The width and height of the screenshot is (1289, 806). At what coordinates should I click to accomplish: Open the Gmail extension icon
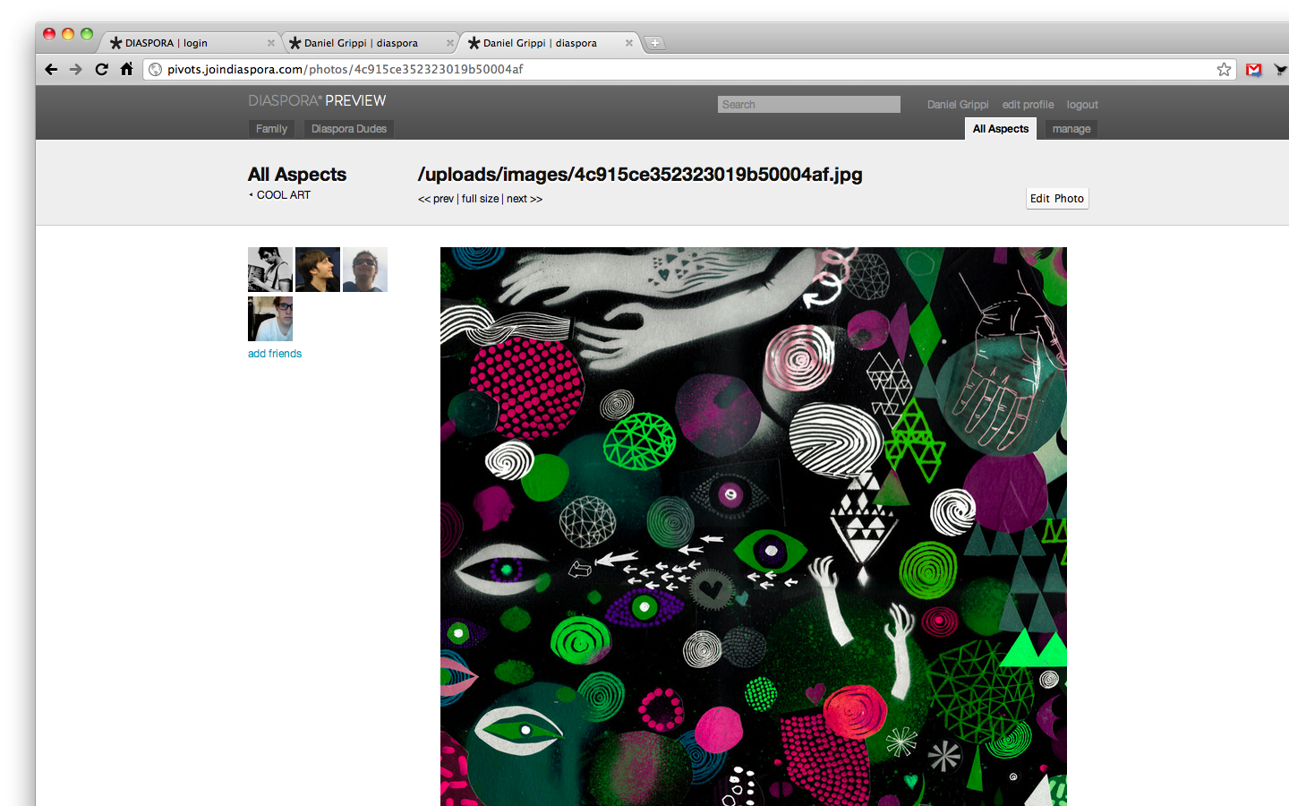tap(1253, 69)
